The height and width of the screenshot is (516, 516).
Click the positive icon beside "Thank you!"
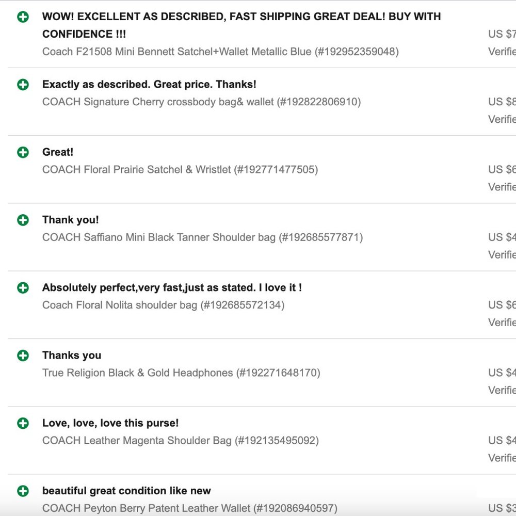tap(23, 220)
